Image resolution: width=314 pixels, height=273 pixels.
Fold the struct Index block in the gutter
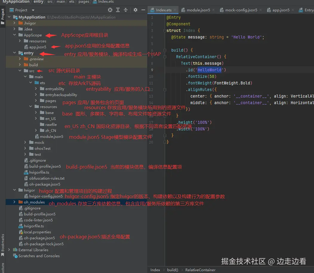tap(165, 31)
